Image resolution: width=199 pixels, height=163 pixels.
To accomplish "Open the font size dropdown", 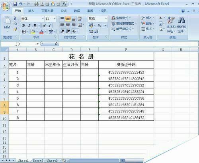I will [55, 19].
